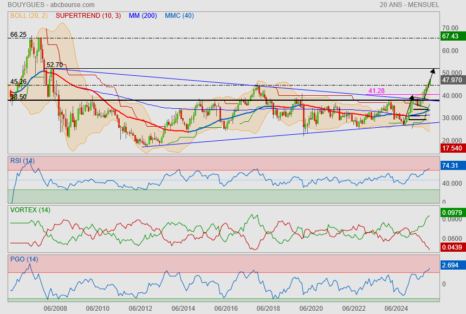
Task: Click the magenta 41.28 level label
Action: [377, 91]
